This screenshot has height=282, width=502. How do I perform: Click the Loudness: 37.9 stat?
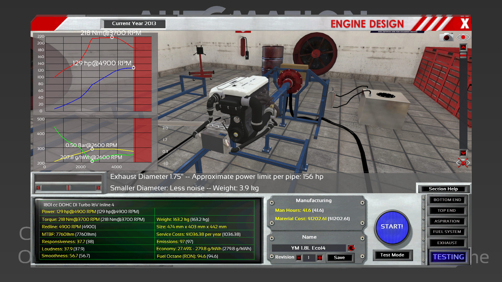(x=63, y=249)
